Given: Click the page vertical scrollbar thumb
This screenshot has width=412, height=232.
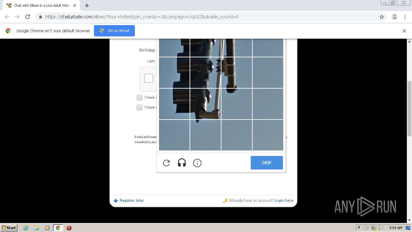Looking at the screenshot, I should [x=409, y=109].
